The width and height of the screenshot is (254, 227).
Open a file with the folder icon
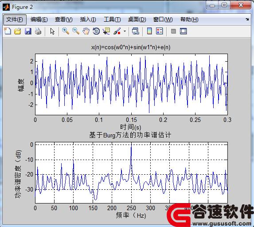point(17,31)
